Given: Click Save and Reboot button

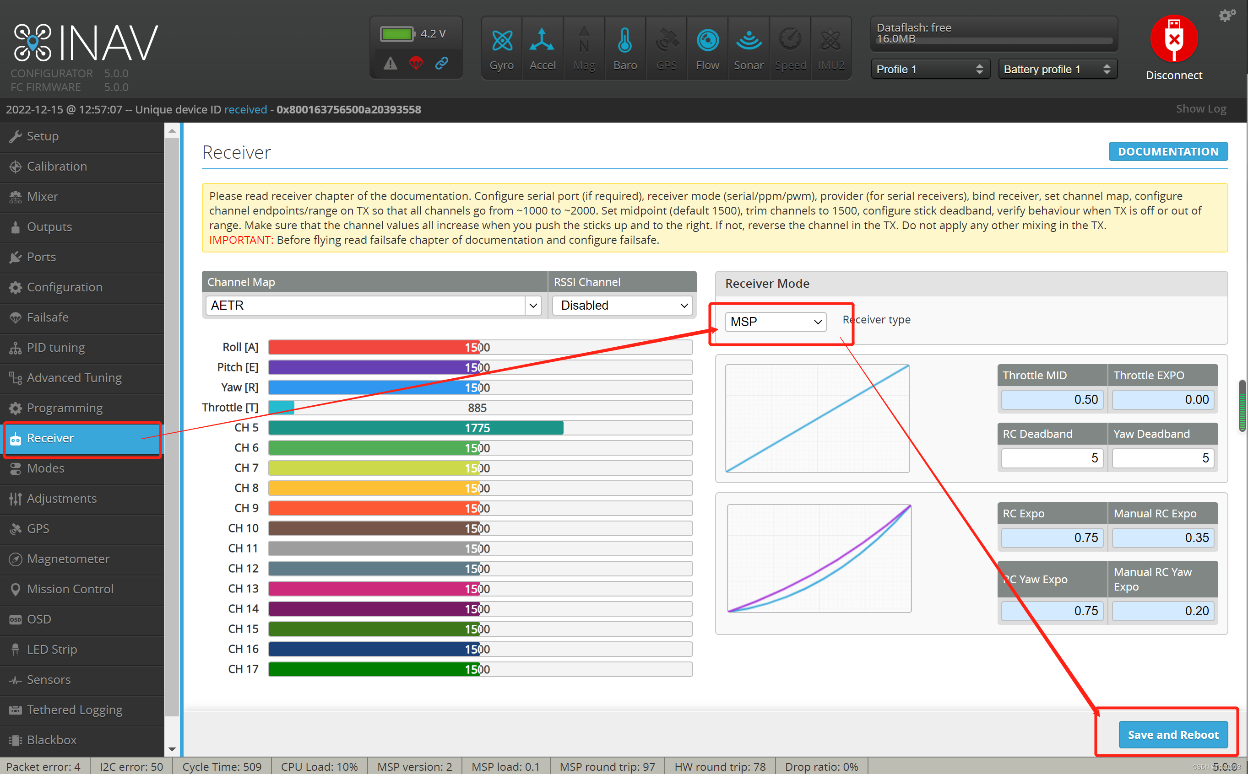Looking at the screenshot, I should tap(1173, 735).
